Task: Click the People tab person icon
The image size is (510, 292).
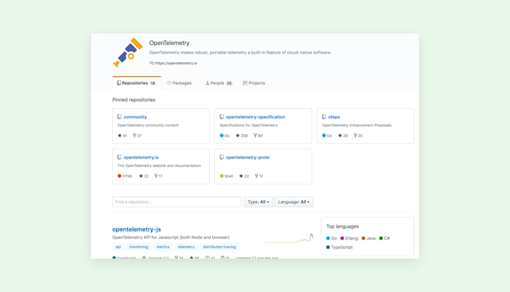Action: (207, 83)
